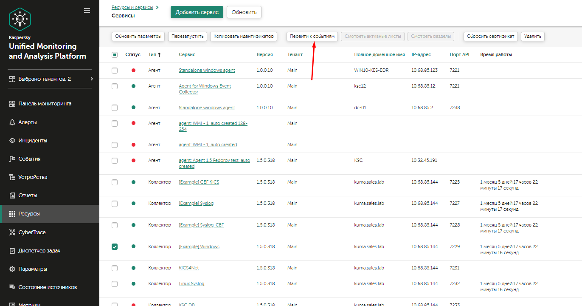This screenshot has height=306, width=582.
Task: Check the [Example] CEF KICS row checkbox
Action: pos(115,182)
